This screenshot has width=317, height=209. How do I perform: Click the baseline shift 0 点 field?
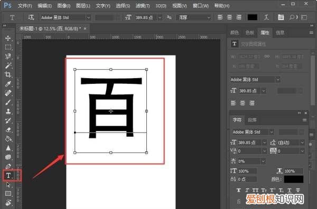pyautogui.click(x=247, y=179)
